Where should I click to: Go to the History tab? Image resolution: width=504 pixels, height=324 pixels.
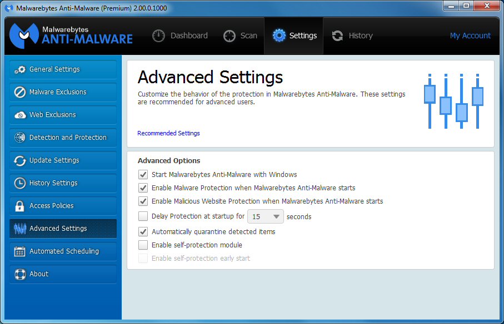click(x=352, y=36)
